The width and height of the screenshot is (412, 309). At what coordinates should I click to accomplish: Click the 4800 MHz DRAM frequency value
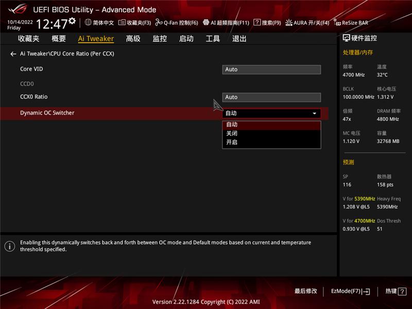[388, 119]
